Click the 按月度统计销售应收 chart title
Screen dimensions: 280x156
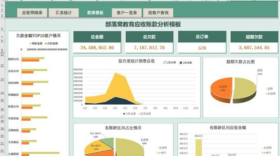(x=136, y=61)
